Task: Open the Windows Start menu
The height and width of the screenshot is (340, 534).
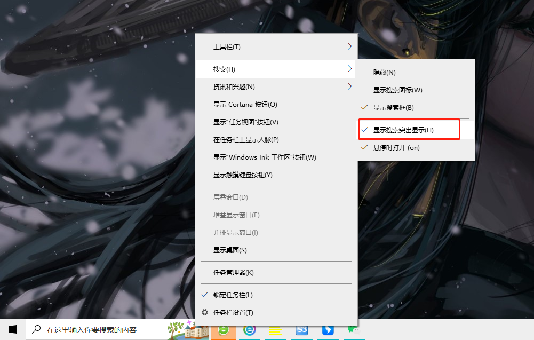Action: pyautogui.click(x=12, y=331)
